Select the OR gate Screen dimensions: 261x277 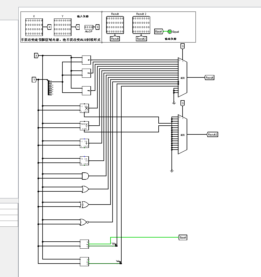click(x=85, y=189)
